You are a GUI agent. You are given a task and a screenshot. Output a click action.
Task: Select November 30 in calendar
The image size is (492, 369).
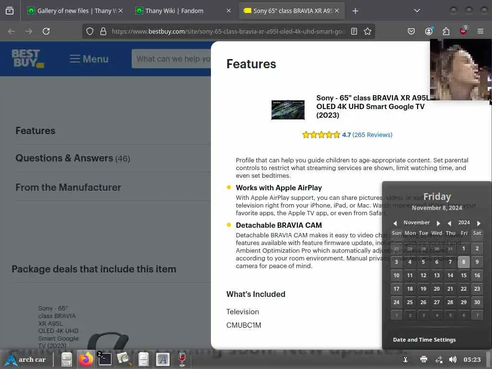pos(477,302)
